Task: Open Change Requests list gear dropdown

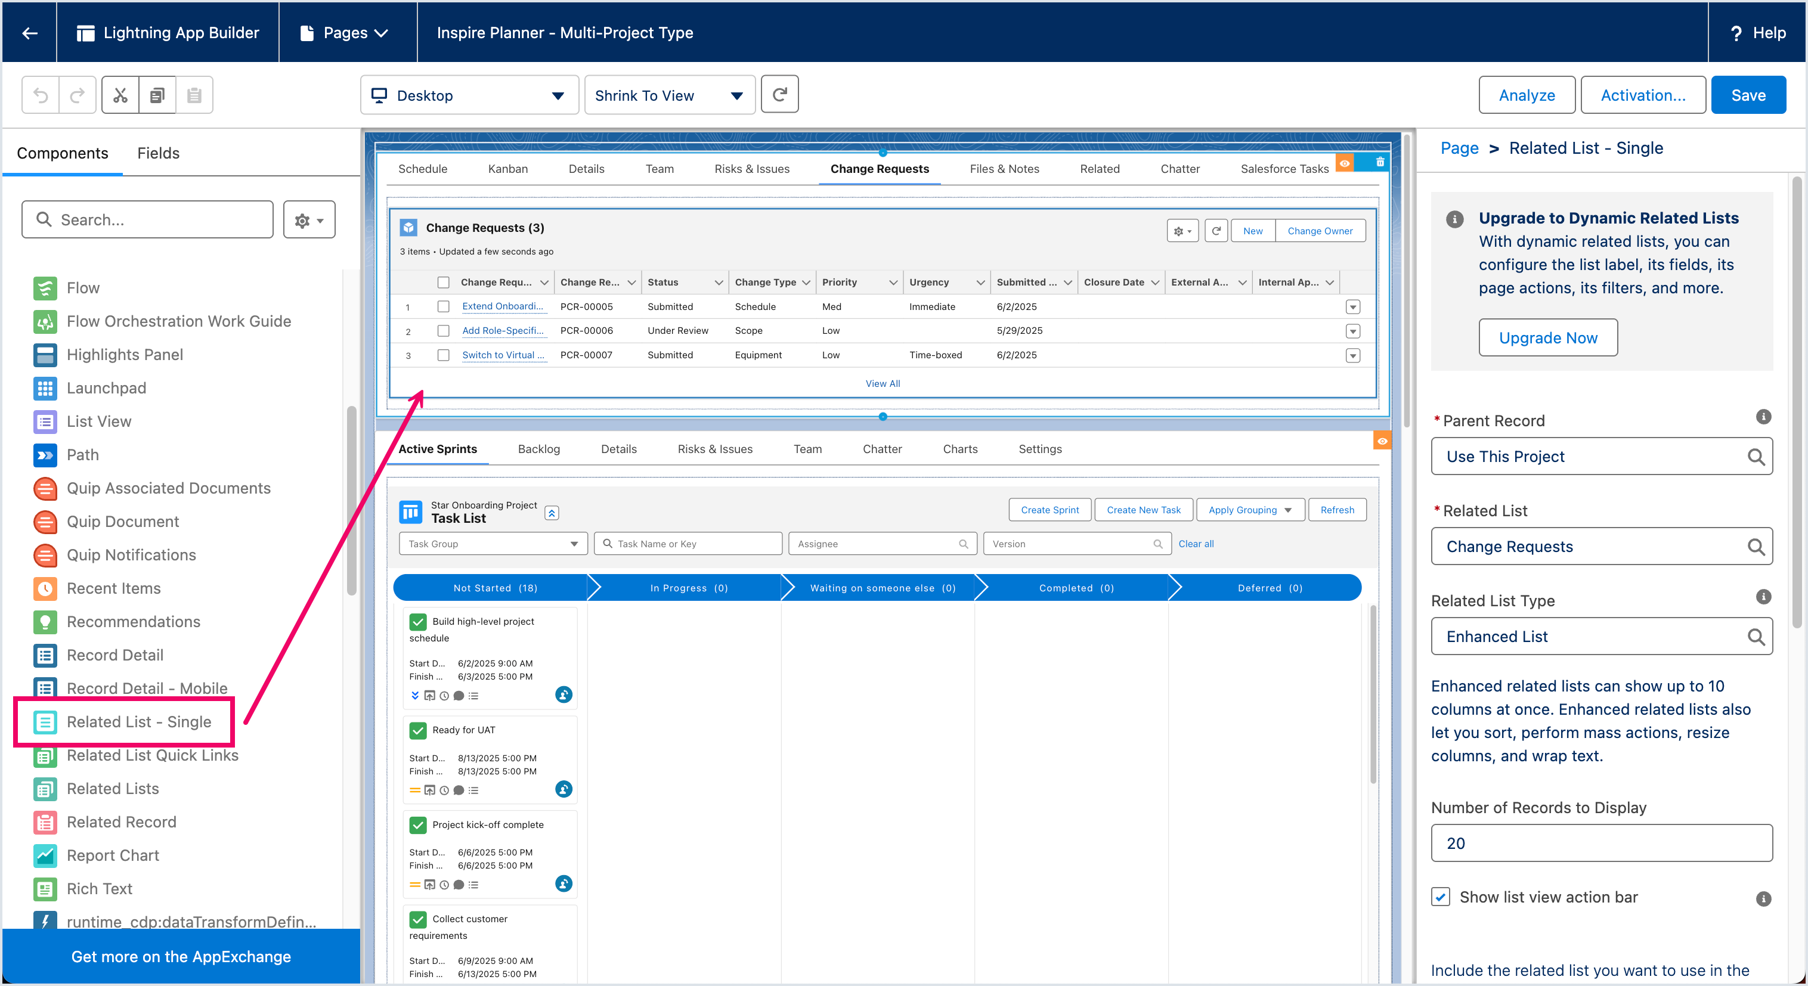Action: [x=1182, y=231]
